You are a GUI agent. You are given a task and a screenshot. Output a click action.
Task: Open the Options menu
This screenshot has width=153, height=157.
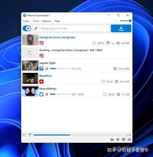[x=47, y=21]
